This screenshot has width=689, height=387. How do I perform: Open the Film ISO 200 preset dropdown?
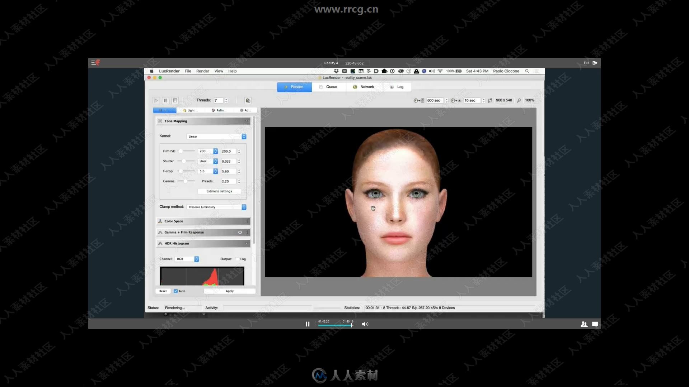coord(208,151)
